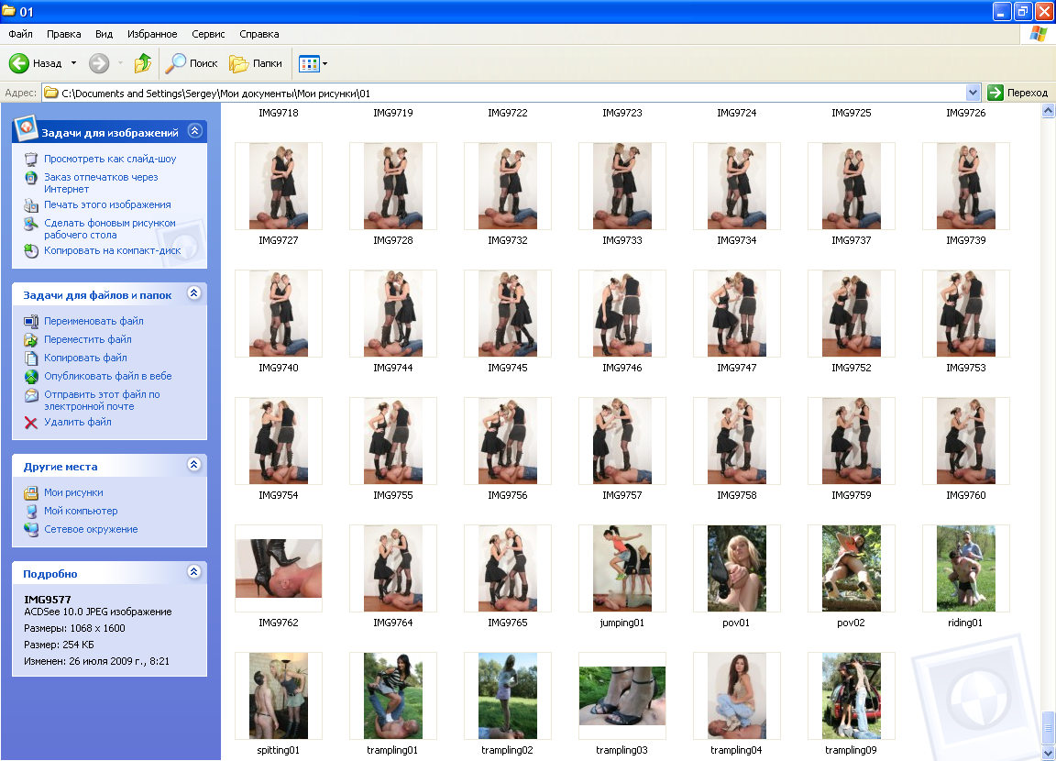Go up one folder level
Viewport: 1056px width, 761px height.
(x=142, y=63)
